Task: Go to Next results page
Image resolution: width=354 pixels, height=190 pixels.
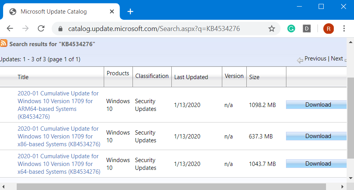Action: tap(337, 59)
